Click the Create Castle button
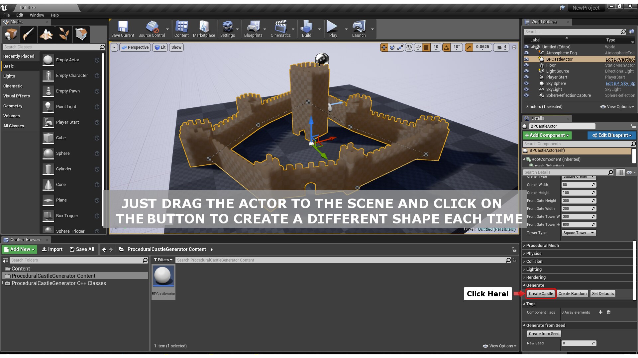 pyautogui.click(x=541, y=293)
